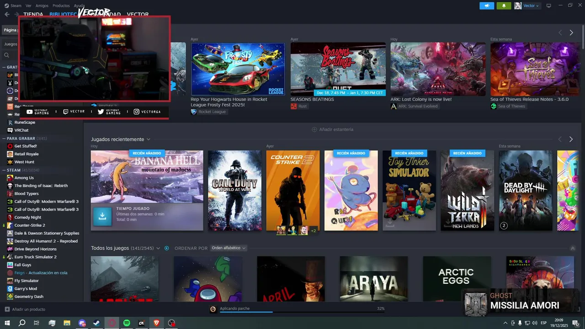Select Feign - Actualización en cola
The width and height of the screenshot is (585, 329).
[x=42, y=273]
